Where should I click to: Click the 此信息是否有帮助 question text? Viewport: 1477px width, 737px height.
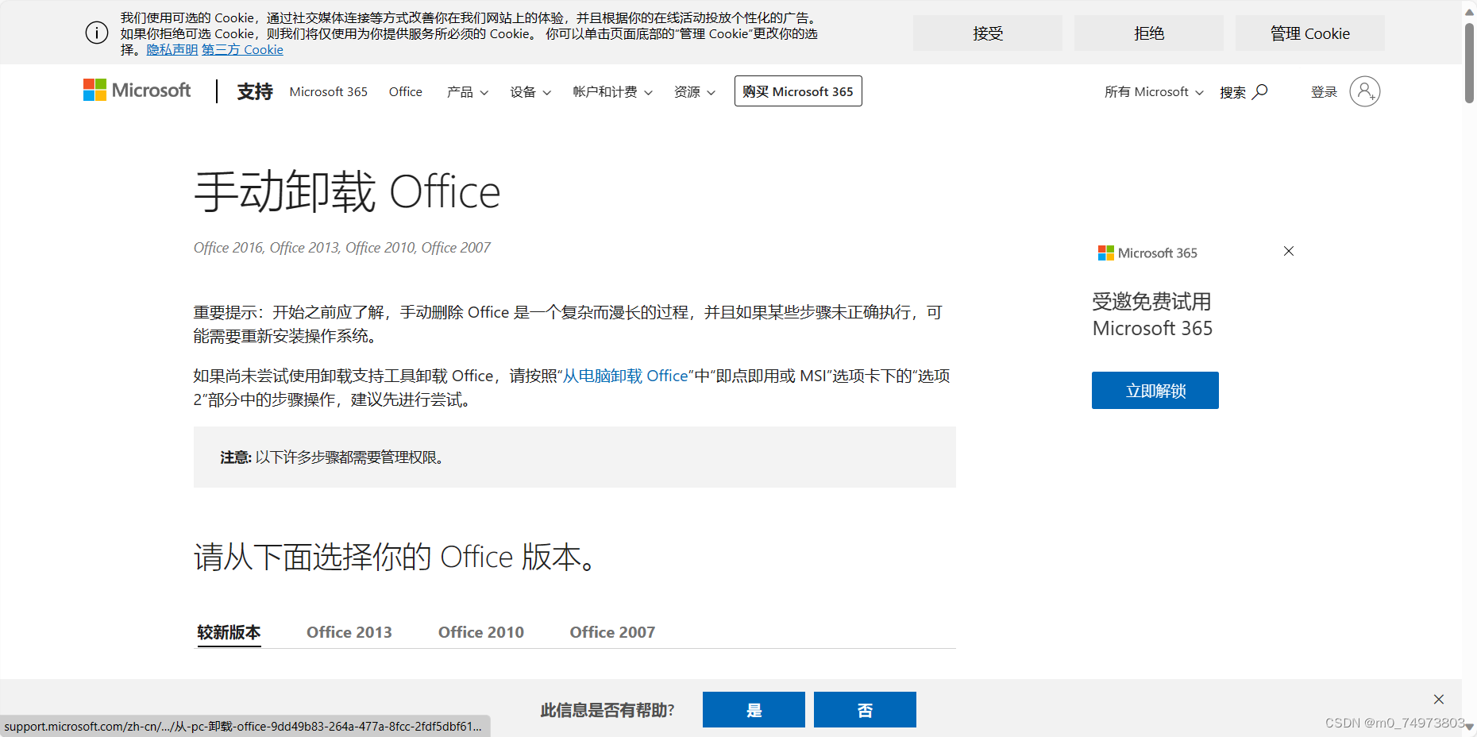(x=607, y=710)
